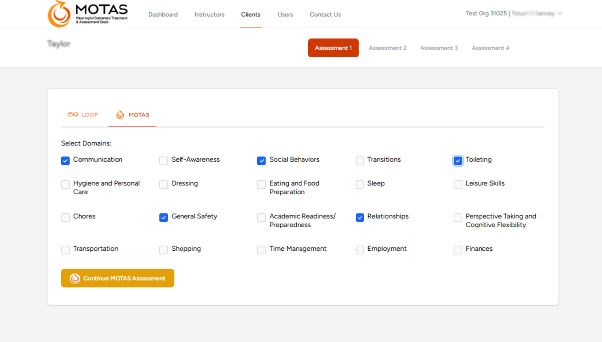The image size is (602, 342).
Task: Check the Finances domain box
Action: click(458, 250)
